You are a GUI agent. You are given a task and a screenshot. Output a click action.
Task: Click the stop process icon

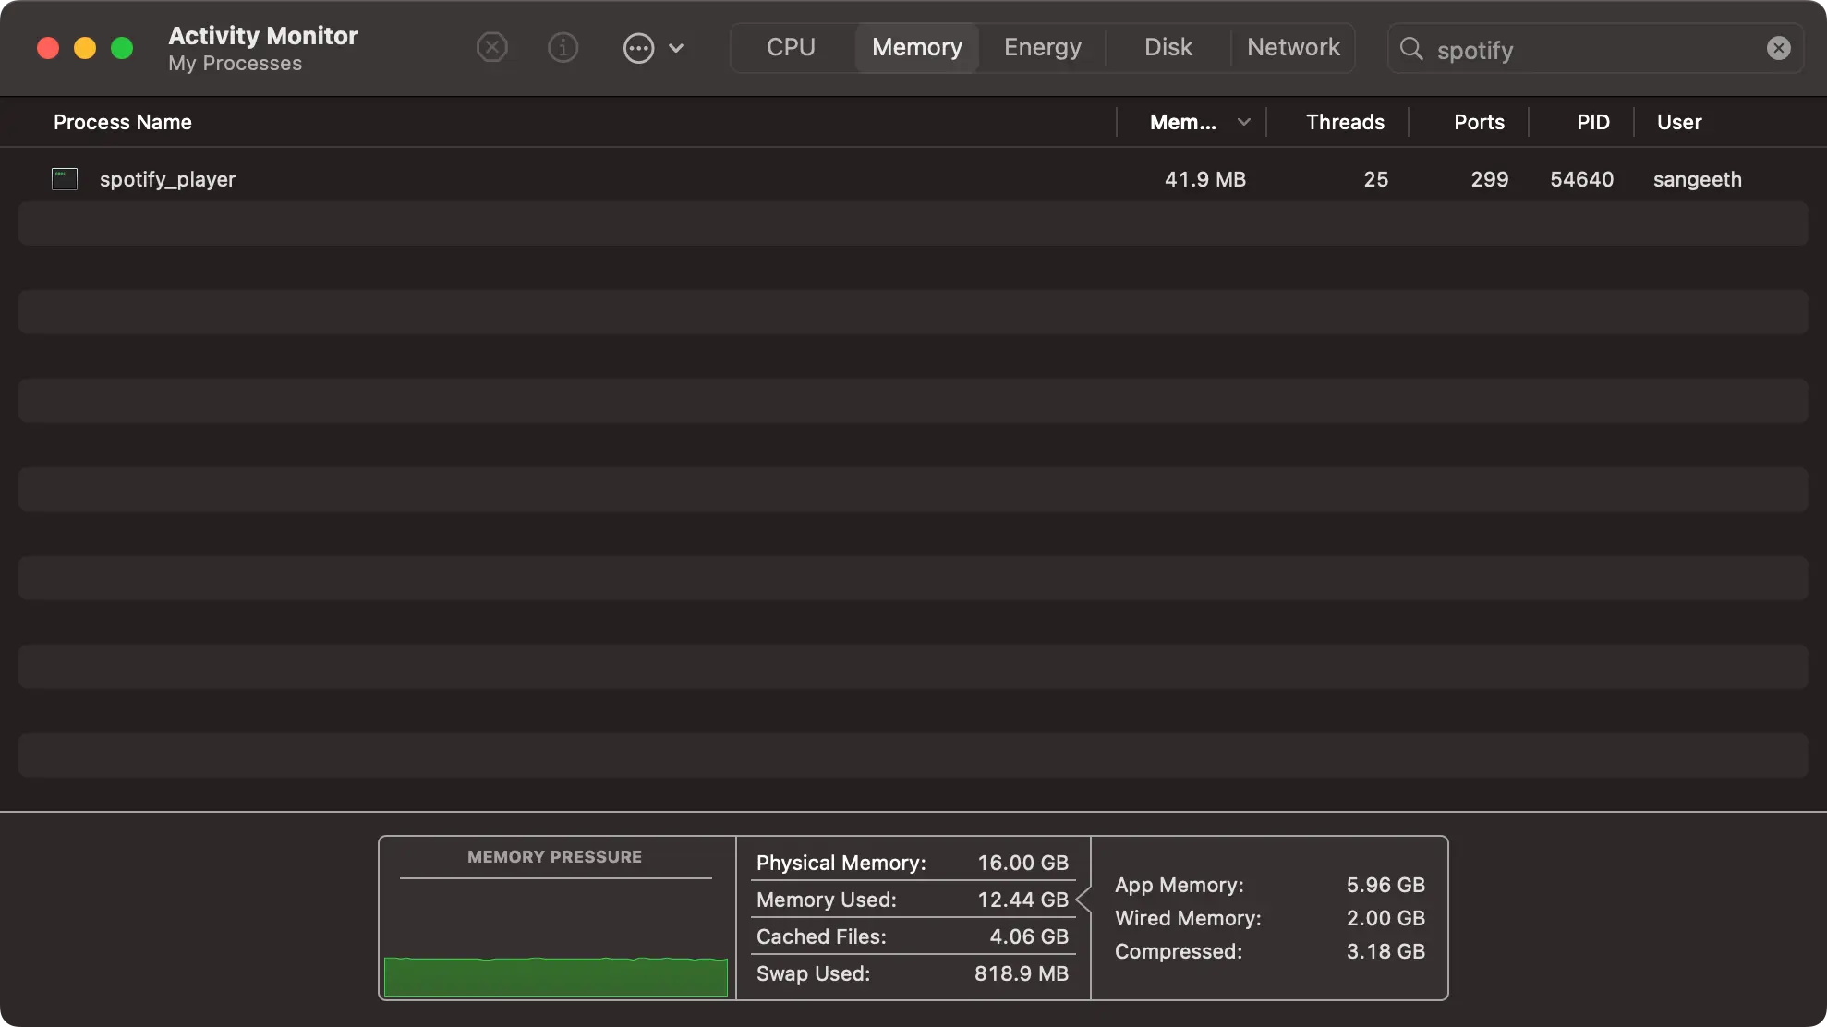click(x=490, y=46)
